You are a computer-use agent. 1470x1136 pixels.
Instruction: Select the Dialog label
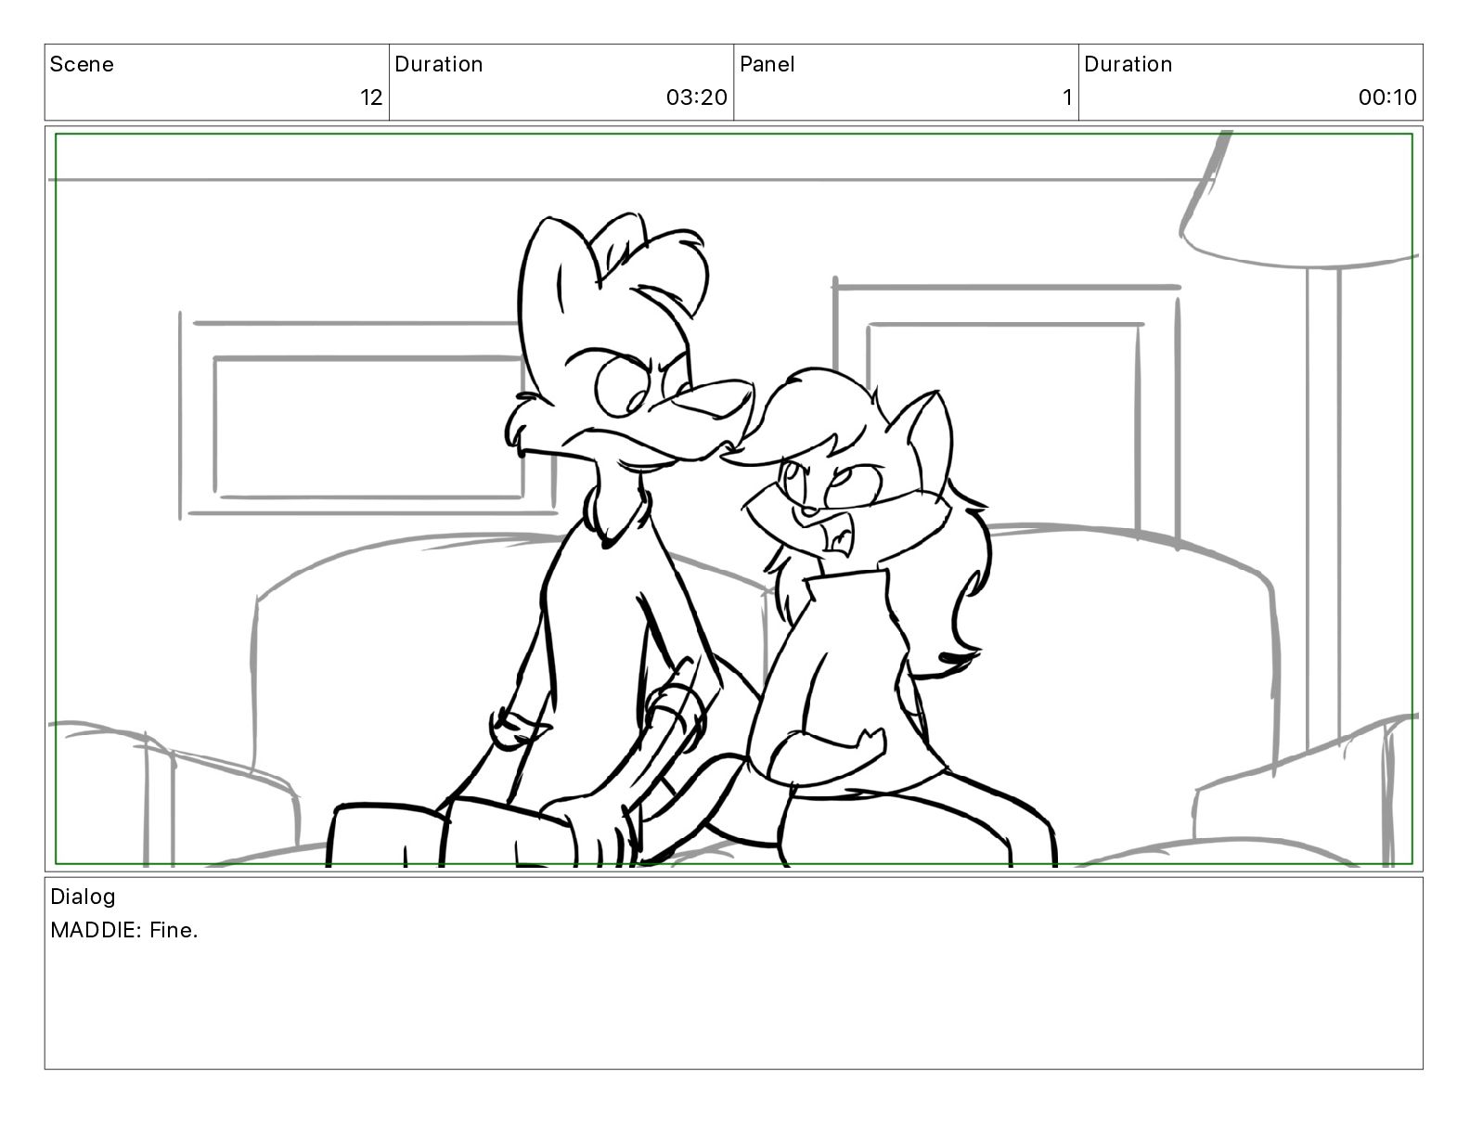coord(83,897)
